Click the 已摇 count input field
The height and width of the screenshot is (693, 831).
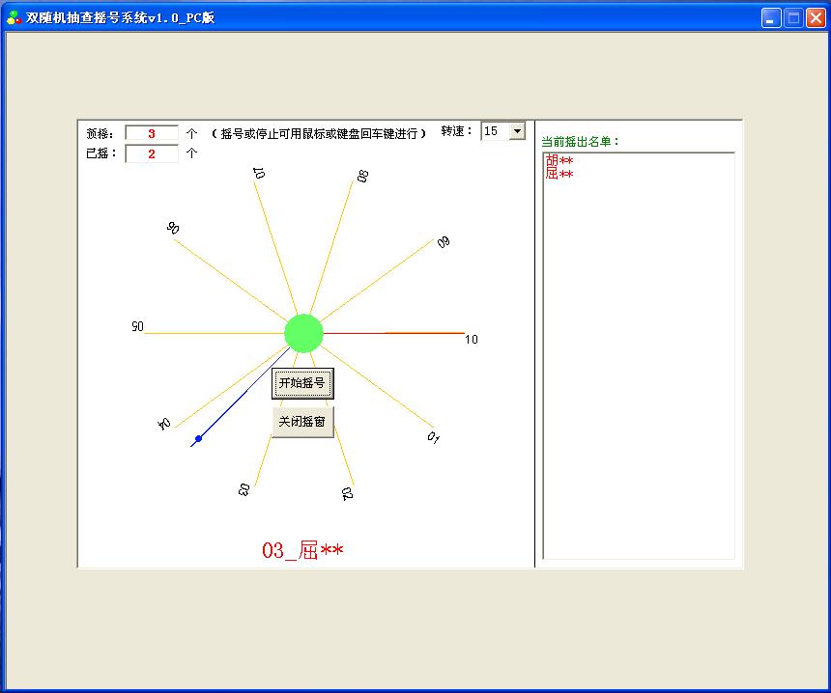click(152, 153)
